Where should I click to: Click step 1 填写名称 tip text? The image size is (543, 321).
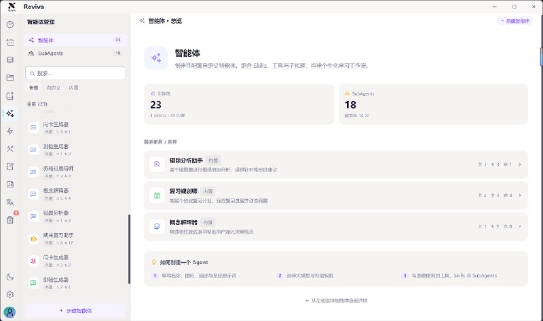click(x=199, y=276)
